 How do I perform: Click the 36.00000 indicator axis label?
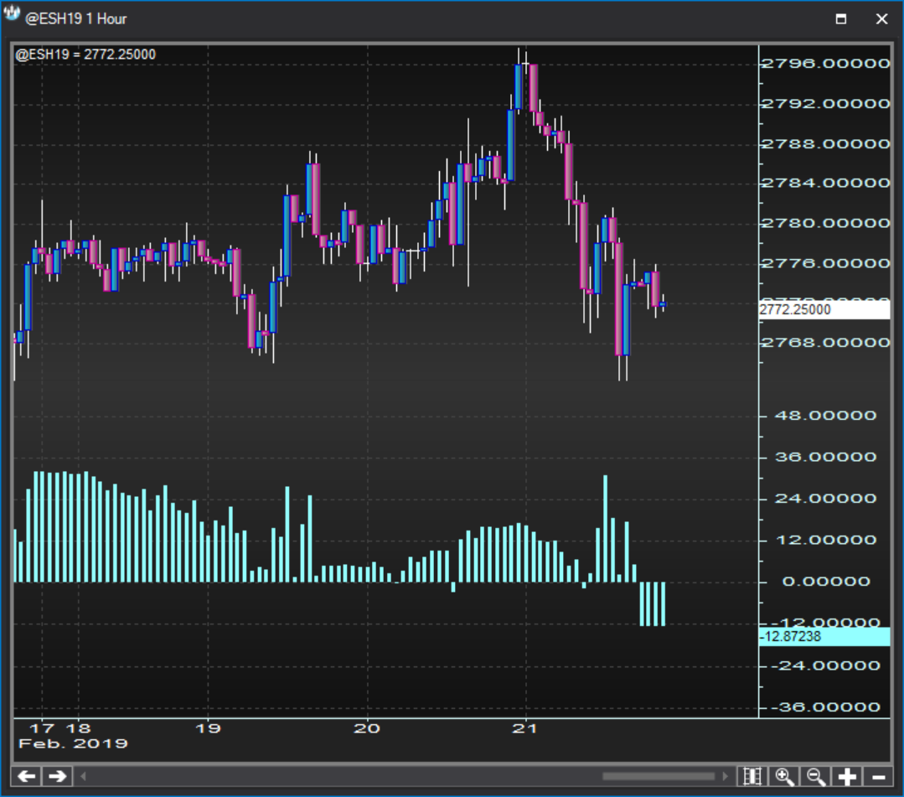tap(825, 457)
